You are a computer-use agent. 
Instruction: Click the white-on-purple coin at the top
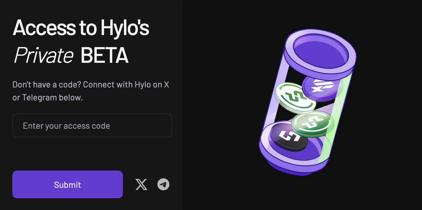coord(322,87)
